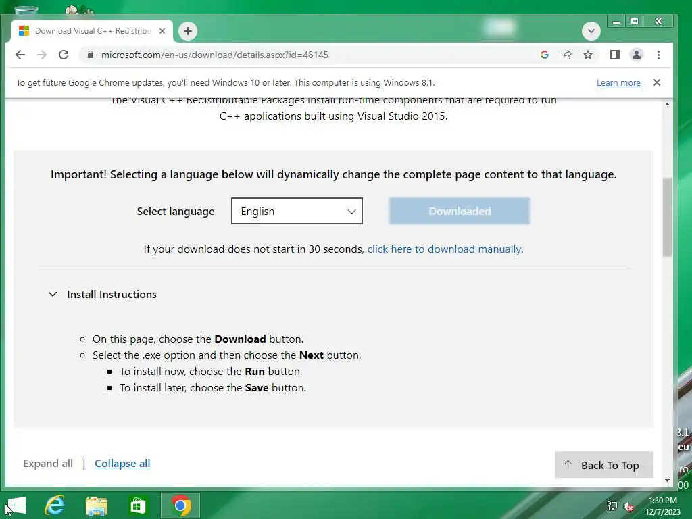Image resolution: width=692 pixels, height=519 pixels.
Task: Click the Downloaded button
Action: coord(460,211)
